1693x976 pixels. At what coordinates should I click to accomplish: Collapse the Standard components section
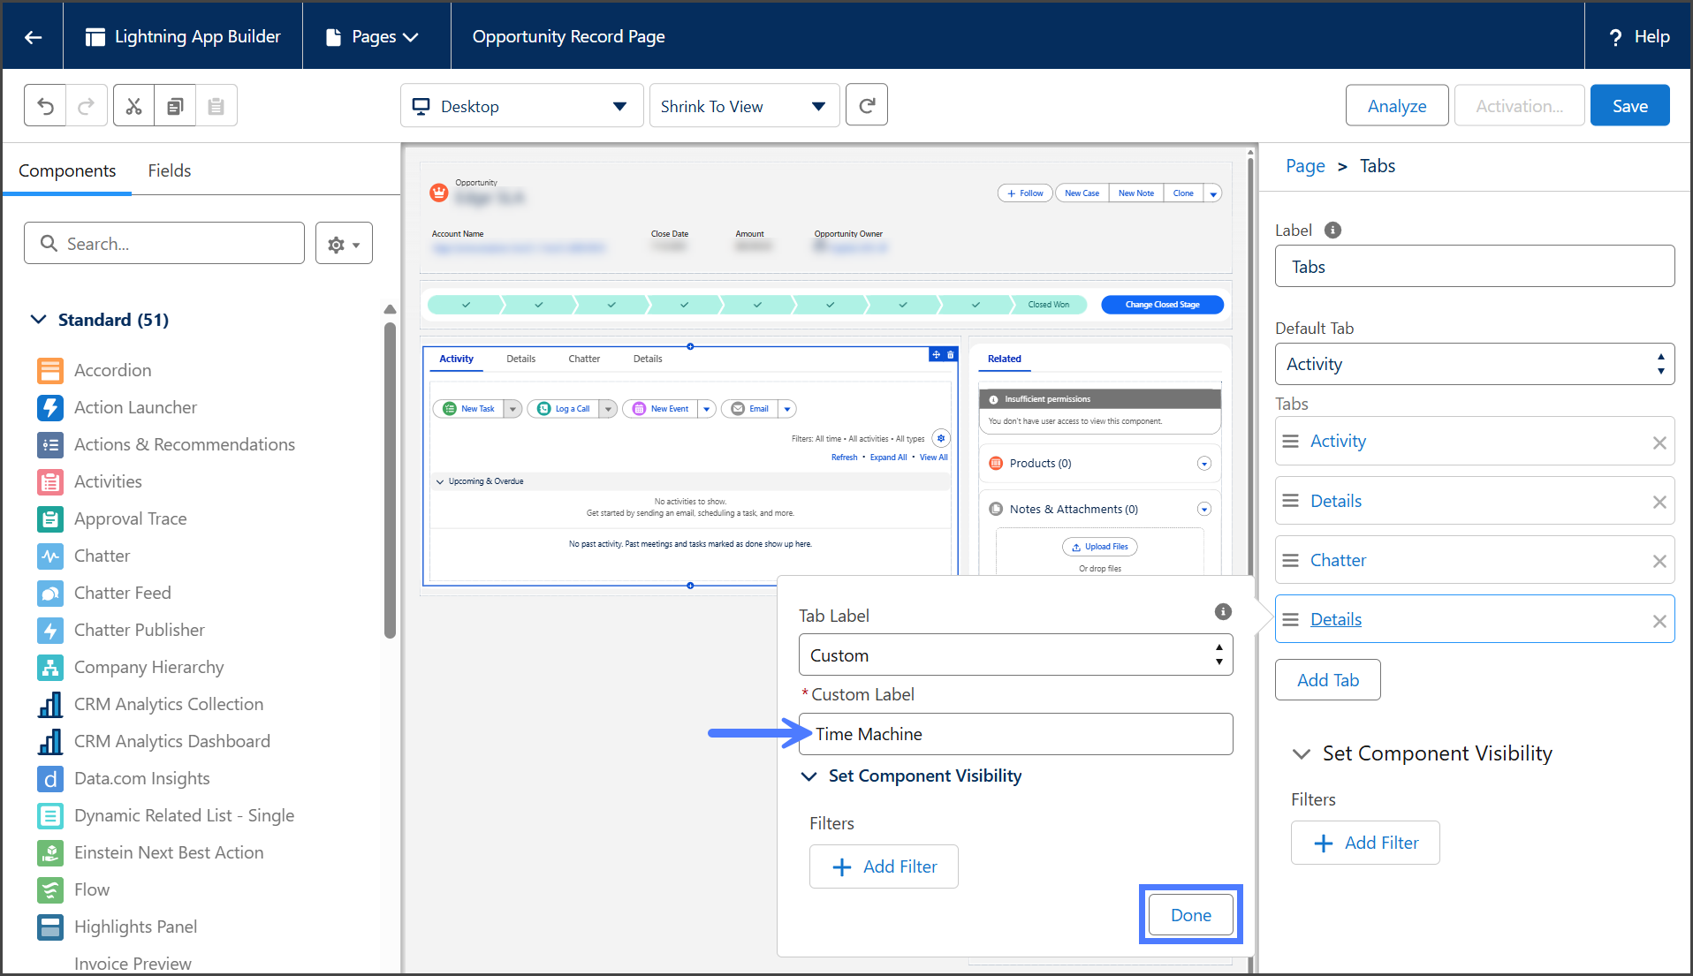[x=39, y=320]
